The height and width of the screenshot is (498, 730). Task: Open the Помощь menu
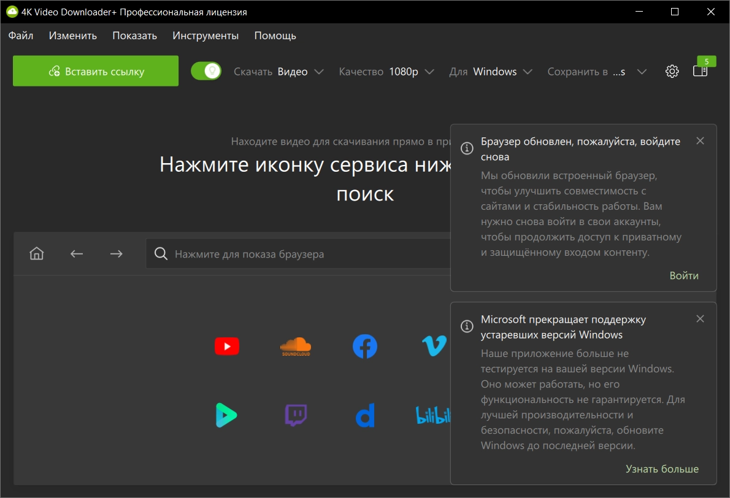[275, 36]
